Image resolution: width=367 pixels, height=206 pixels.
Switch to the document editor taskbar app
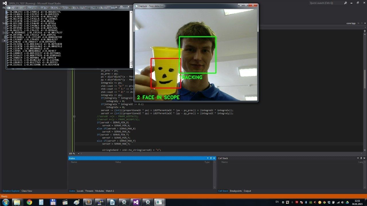click(x=112, y=202)
